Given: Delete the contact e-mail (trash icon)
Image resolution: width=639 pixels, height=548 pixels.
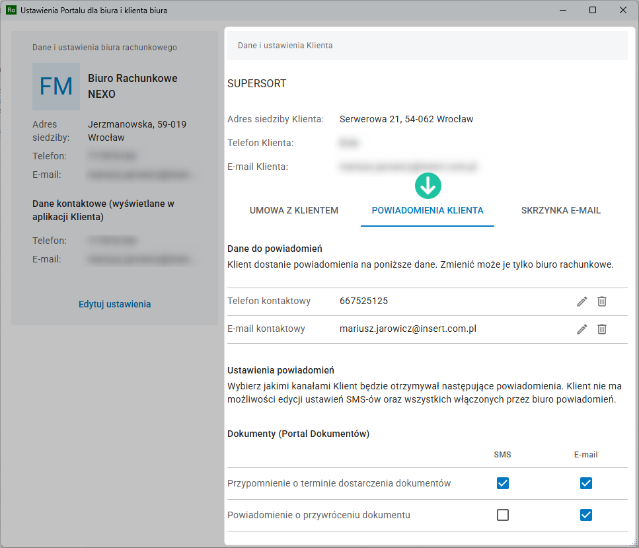Looking at the screenshot, I should pyautogui.click(x=602, y=329).
